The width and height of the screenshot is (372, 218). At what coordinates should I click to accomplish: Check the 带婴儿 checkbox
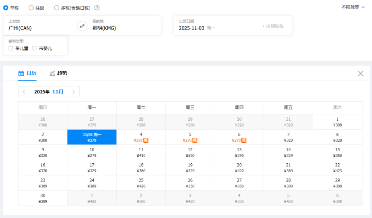pyautogui.click(x=34, y=48)
